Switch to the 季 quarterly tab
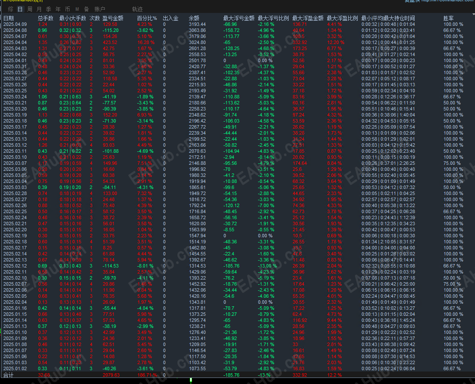 [48, 9]
